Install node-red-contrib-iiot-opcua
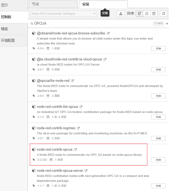 (158, 117)
